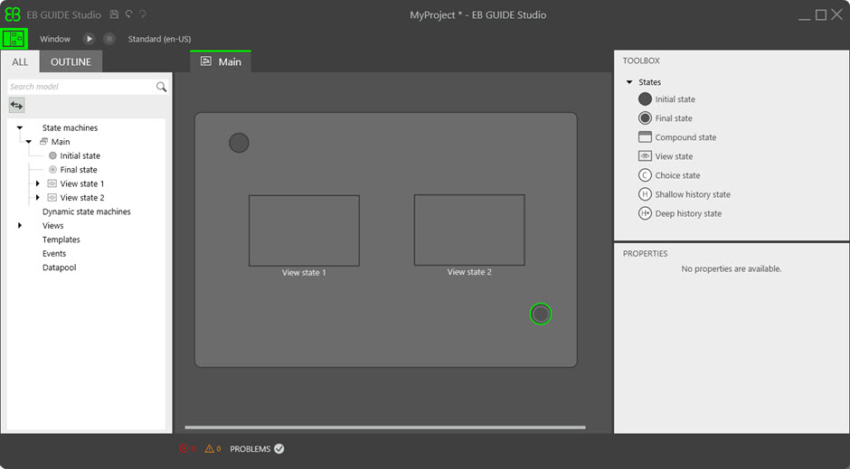
Task: Redo the last action
Action: (x=143, y=14)
